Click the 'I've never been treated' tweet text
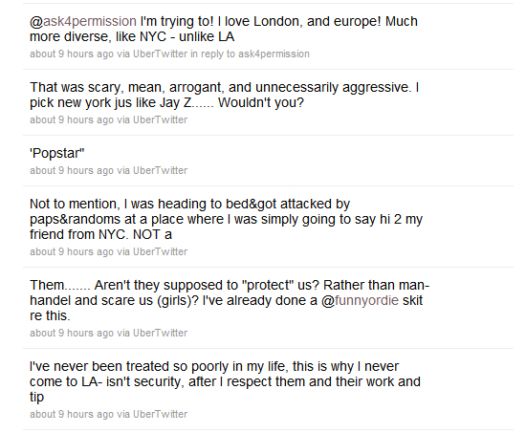The image size is (526, 433). (x=225, y=381)
